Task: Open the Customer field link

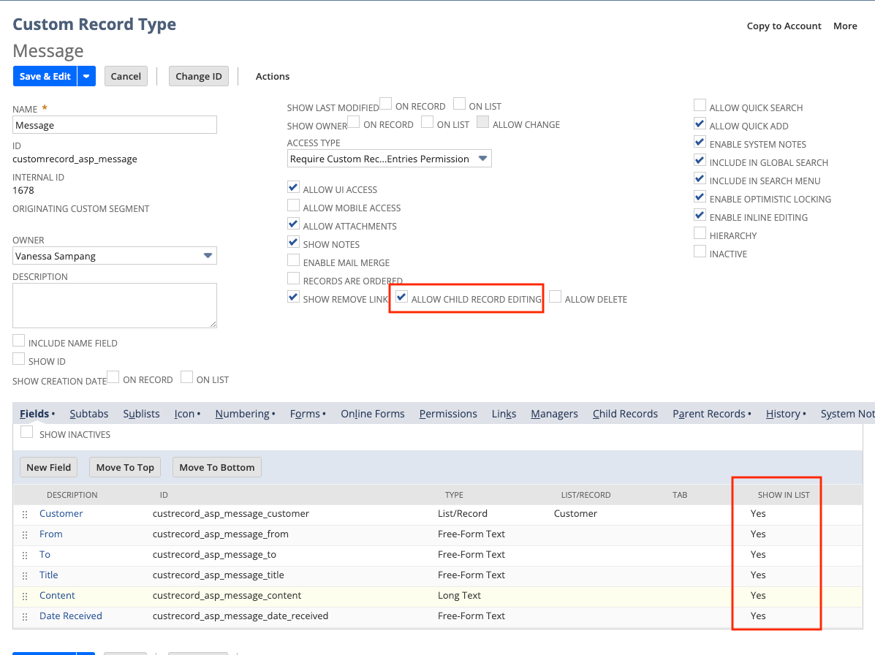Action: click(x=61, y=514)
